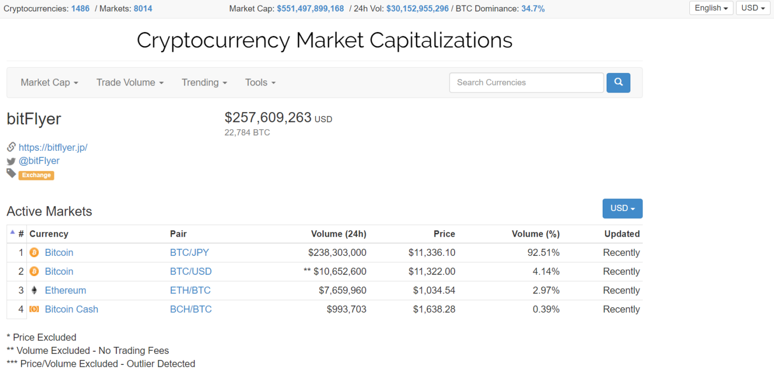The image size is (774, 382).
Task: Open the ETH/BTC pair link
Action: pos(190,291)
